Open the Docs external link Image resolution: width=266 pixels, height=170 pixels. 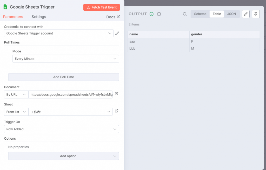coord(113,17)
